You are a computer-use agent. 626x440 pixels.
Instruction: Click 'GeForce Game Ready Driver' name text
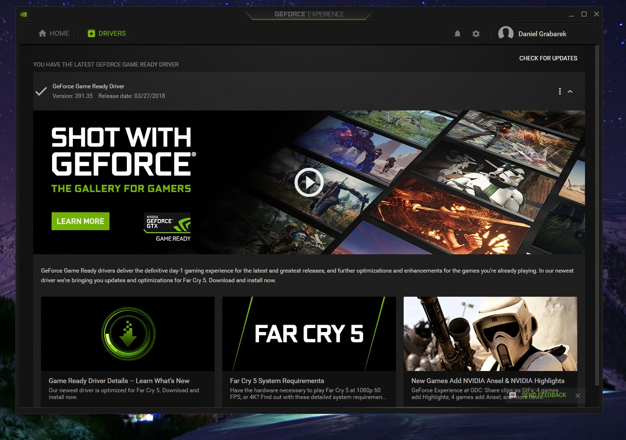[88, 86]
